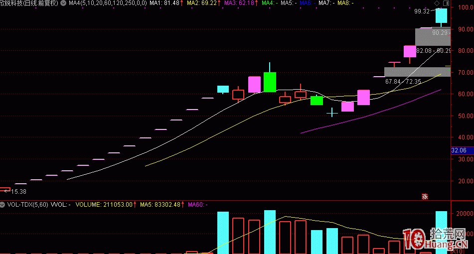This screenshot has width=474, height=254.
Task: Select the tall green candlestick near 70
Action: (x=270, y=82)
